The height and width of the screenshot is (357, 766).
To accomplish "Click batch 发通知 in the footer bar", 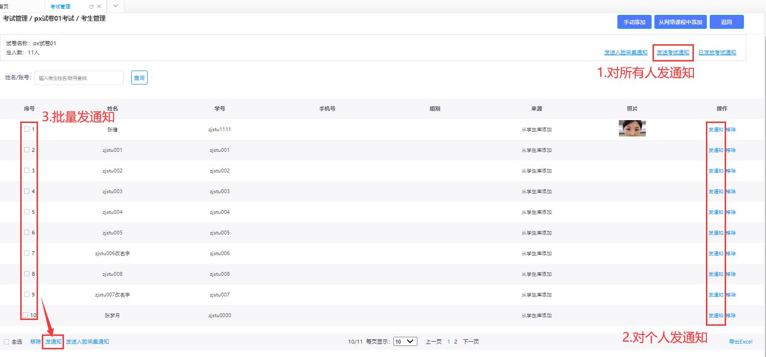I will tap(53, 342).
